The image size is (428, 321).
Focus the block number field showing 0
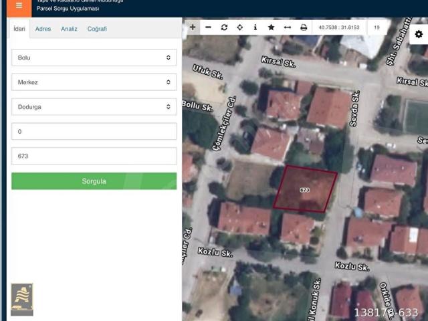[94, 131]
